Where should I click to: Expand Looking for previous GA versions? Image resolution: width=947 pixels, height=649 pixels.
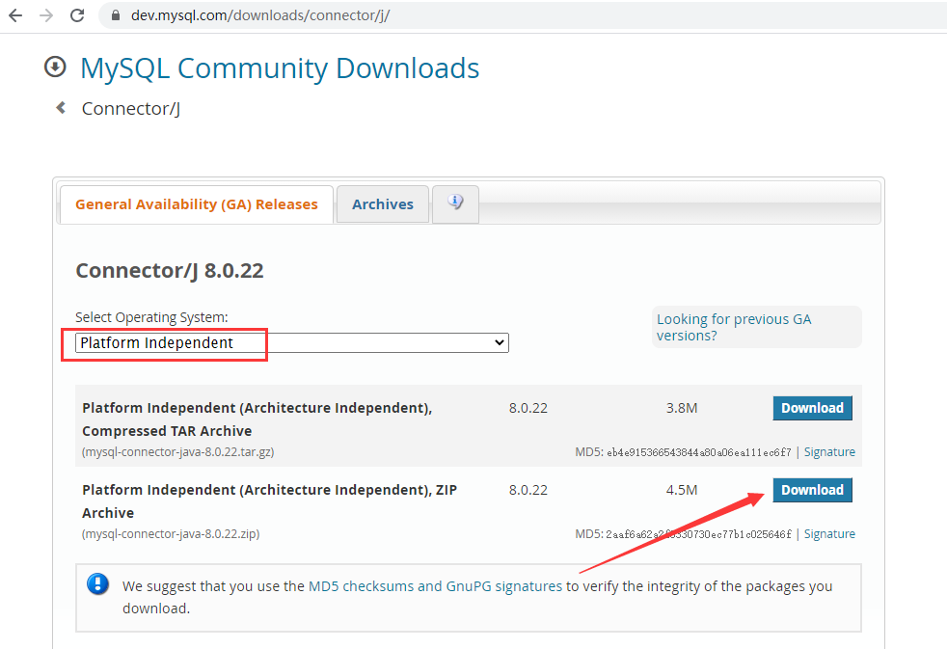pyautogui.click(x=733, y=327)
